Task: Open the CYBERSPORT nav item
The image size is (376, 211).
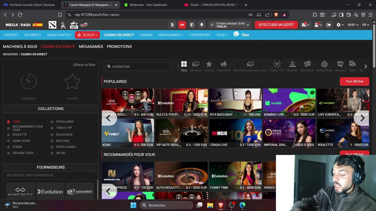Action: [200, 35]
